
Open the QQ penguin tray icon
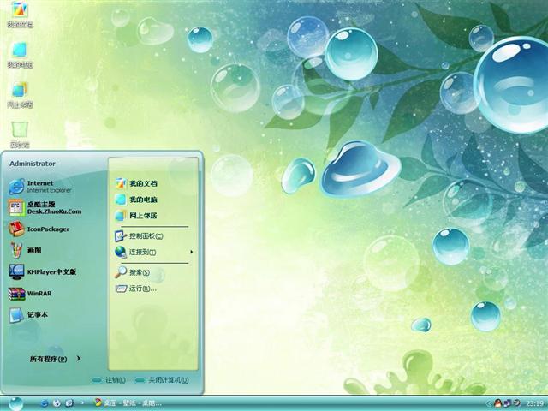click(x=497, y=403)
